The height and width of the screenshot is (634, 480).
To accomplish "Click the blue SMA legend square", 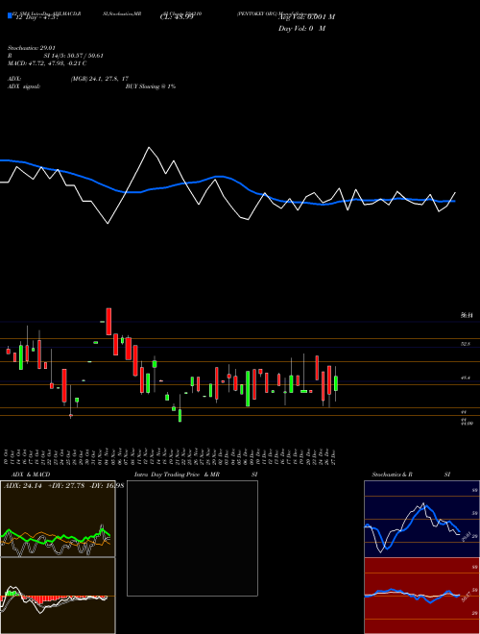I will (10, 16).
